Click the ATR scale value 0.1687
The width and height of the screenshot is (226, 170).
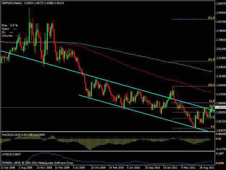pyautogui.click(x=220, y=153)
